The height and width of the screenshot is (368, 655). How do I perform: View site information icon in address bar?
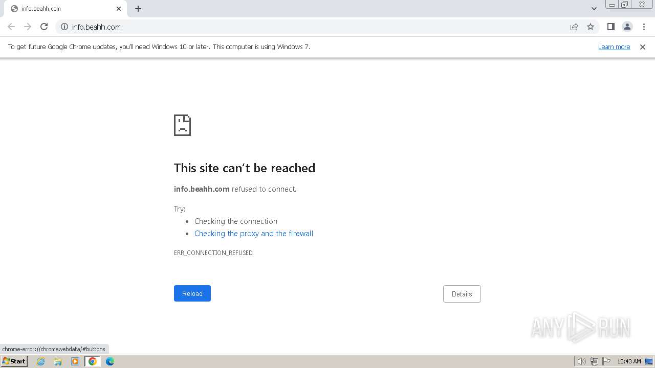(64, 27)
